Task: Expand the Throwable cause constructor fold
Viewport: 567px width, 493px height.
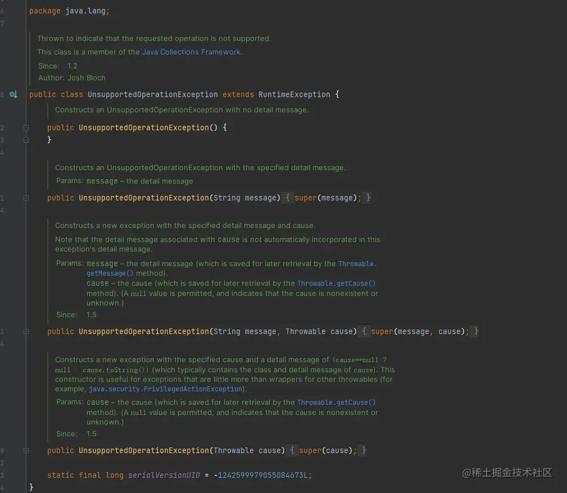Action: [x=26, y=450]
